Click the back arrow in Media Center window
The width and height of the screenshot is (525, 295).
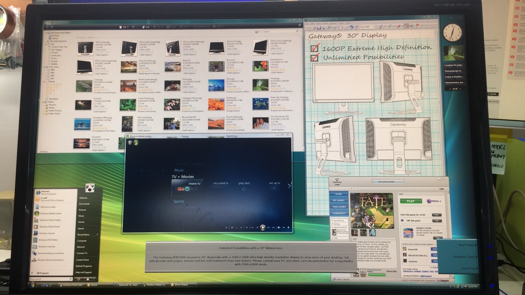[x=130, y=142]
